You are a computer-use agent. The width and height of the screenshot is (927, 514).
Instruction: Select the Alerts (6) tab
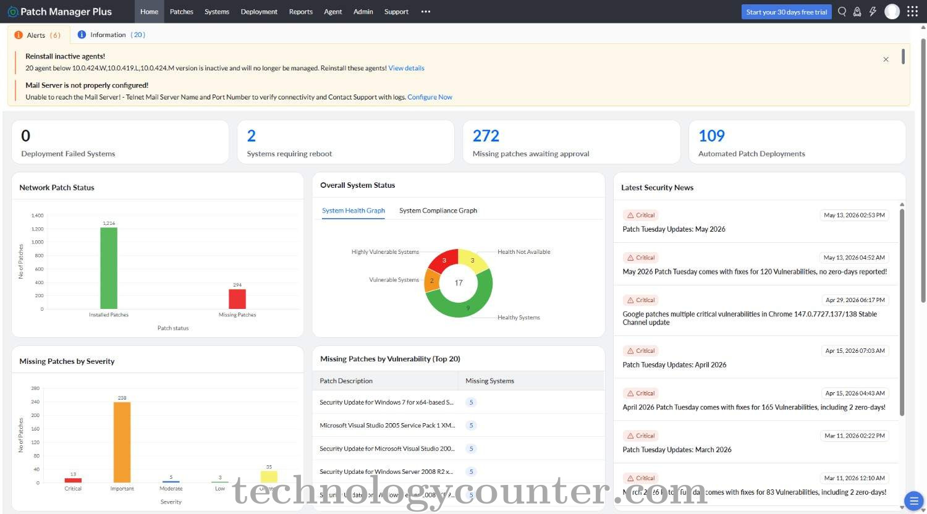click(x=38, y=35)
